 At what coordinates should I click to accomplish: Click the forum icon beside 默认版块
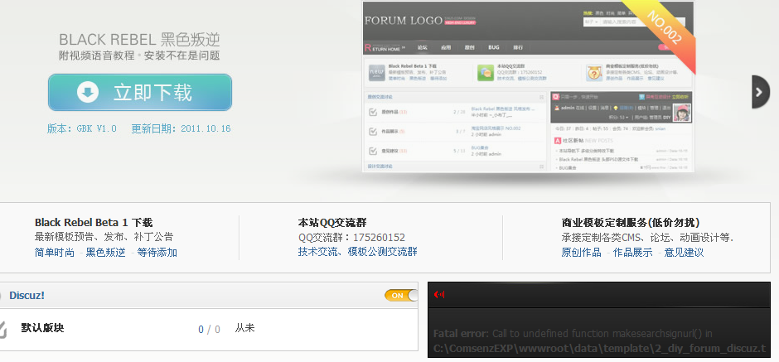point(2,330)
